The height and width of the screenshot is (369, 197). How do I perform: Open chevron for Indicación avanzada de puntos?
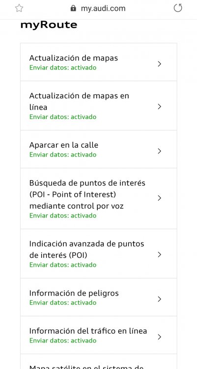159,254
